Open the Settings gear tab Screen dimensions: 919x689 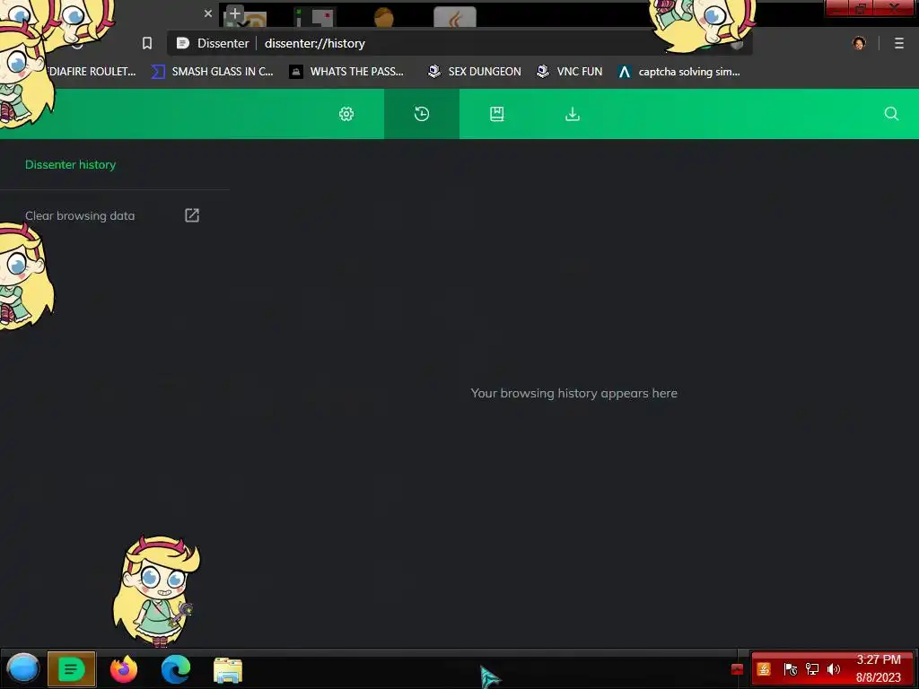pyautogui.click(x=346, y=114)
